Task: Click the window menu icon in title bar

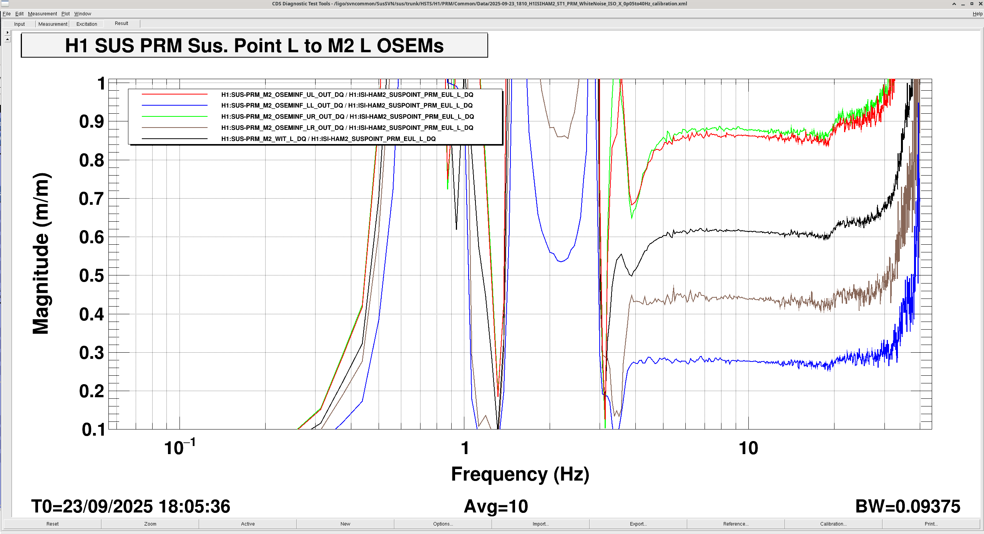Action: point(5,3)
